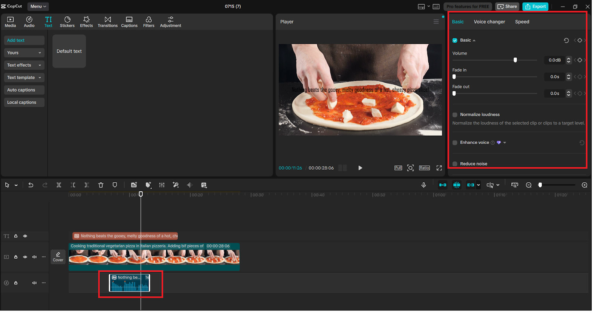Add a marker with shield icon
The height and width of the screenshot is (315, 598).
(115, 185)
